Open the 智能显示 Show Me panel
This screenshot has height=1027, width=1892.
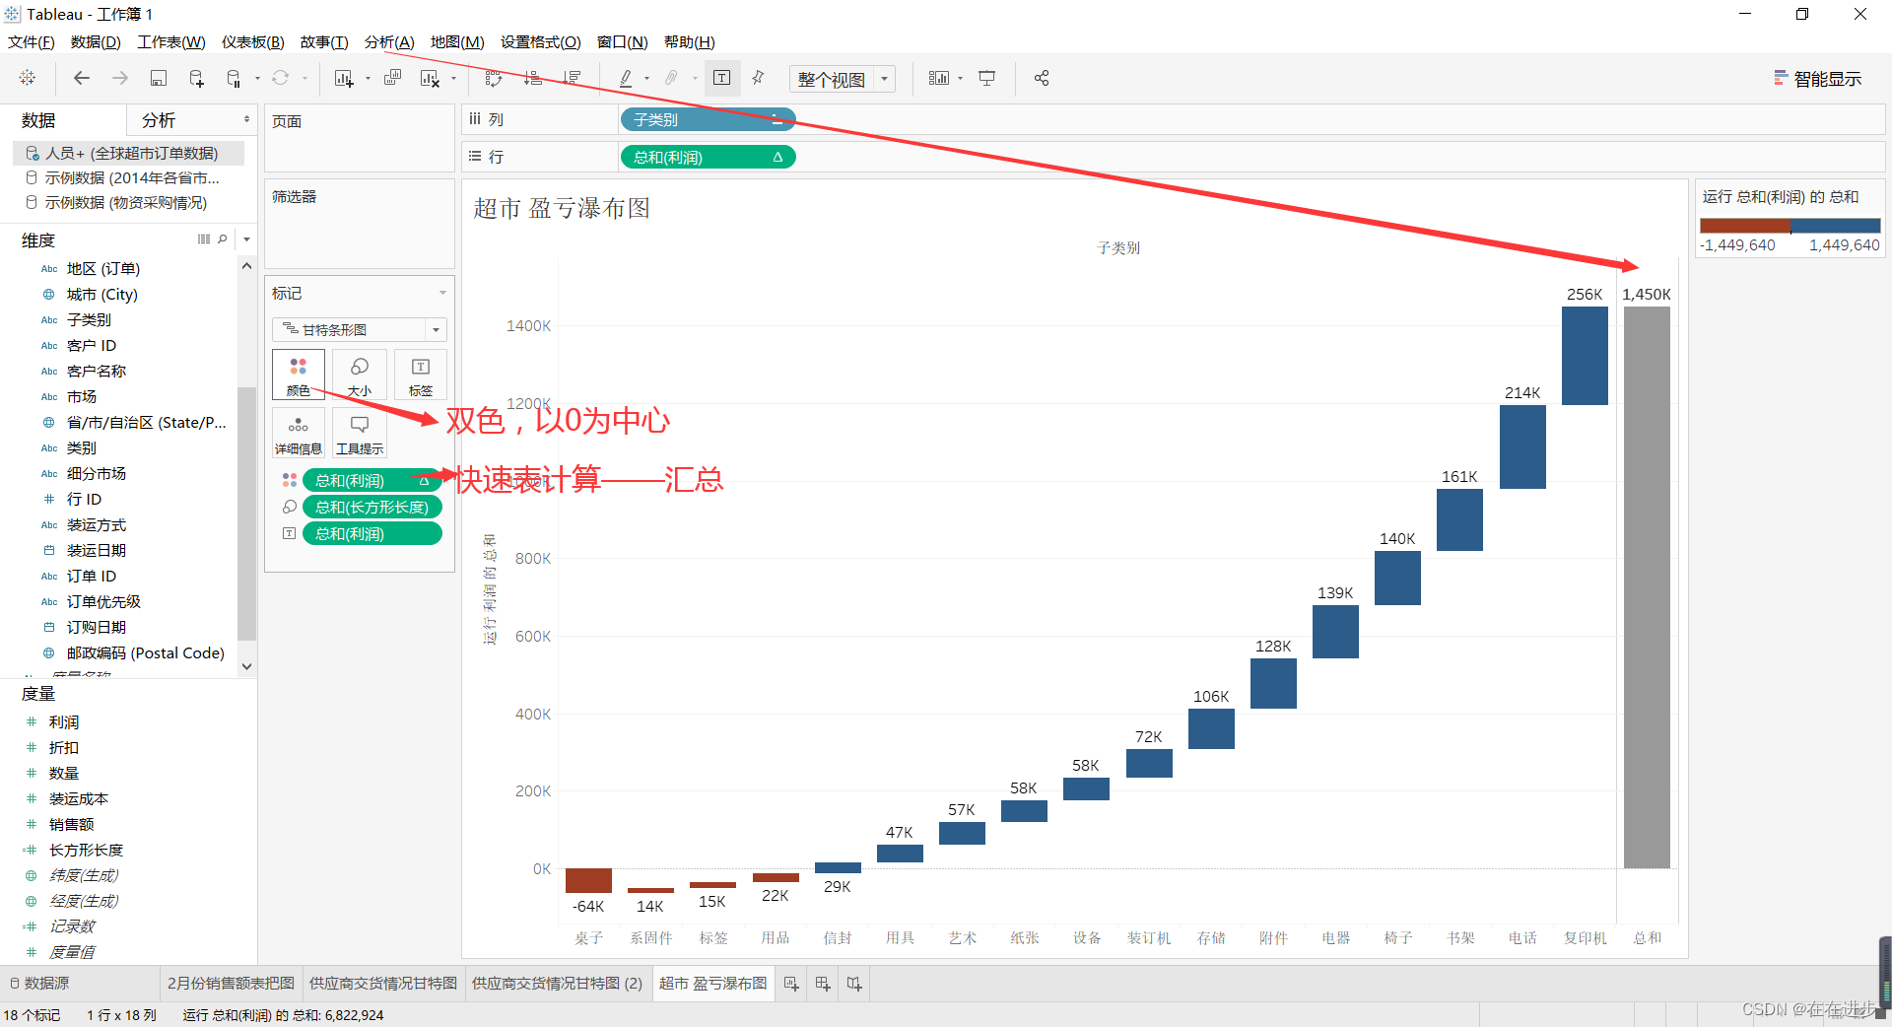point(1818,79)
